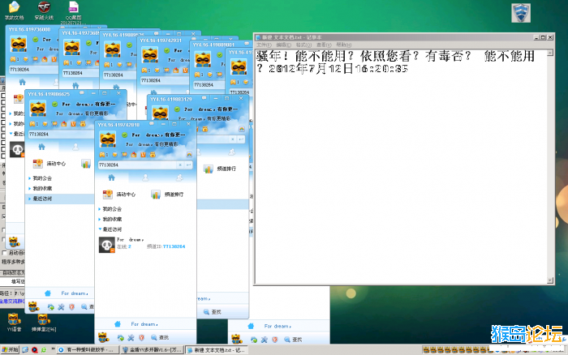
Task: Click the avatar in YY window 419883129
Action: click(160, 113)
